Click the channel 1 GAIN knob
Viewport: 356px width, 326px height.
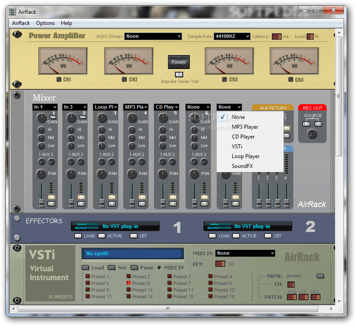[41, 118]
